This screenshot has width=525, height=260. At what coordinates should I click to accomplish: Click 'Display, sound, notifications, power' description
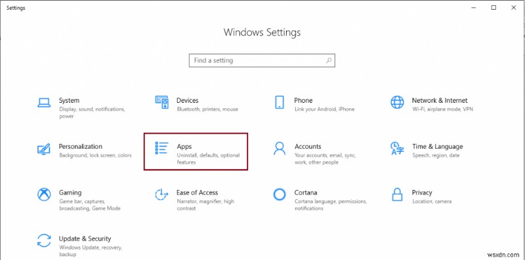(x=92, y=113)
